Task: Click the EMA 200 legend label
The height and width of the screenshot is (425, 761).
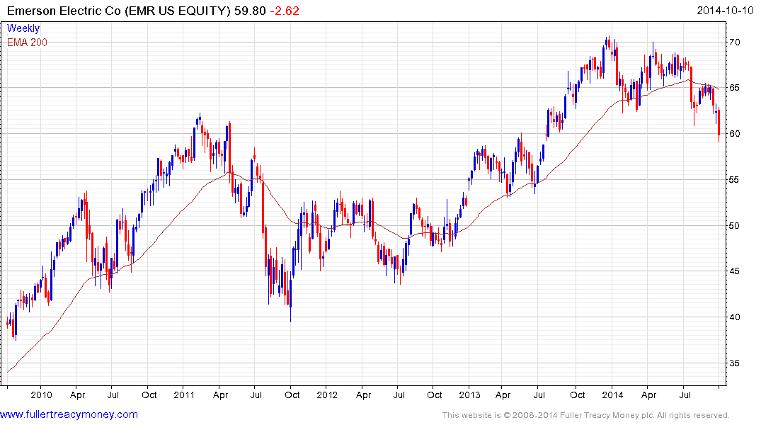Action: (x=27, y=42)
